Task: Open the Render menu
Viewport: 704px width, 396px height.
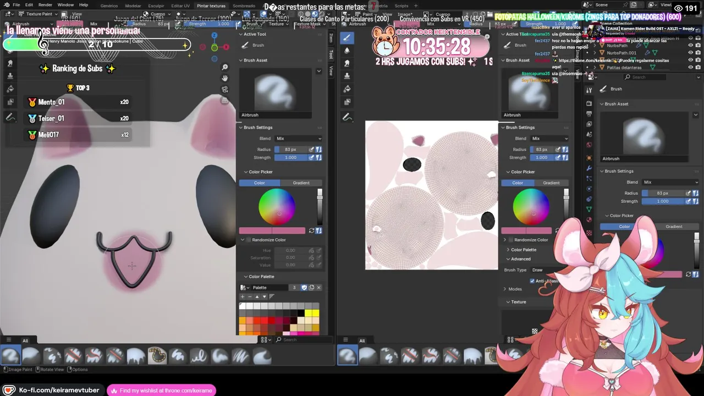Action: pyautogui.click(x=45, y=5)
